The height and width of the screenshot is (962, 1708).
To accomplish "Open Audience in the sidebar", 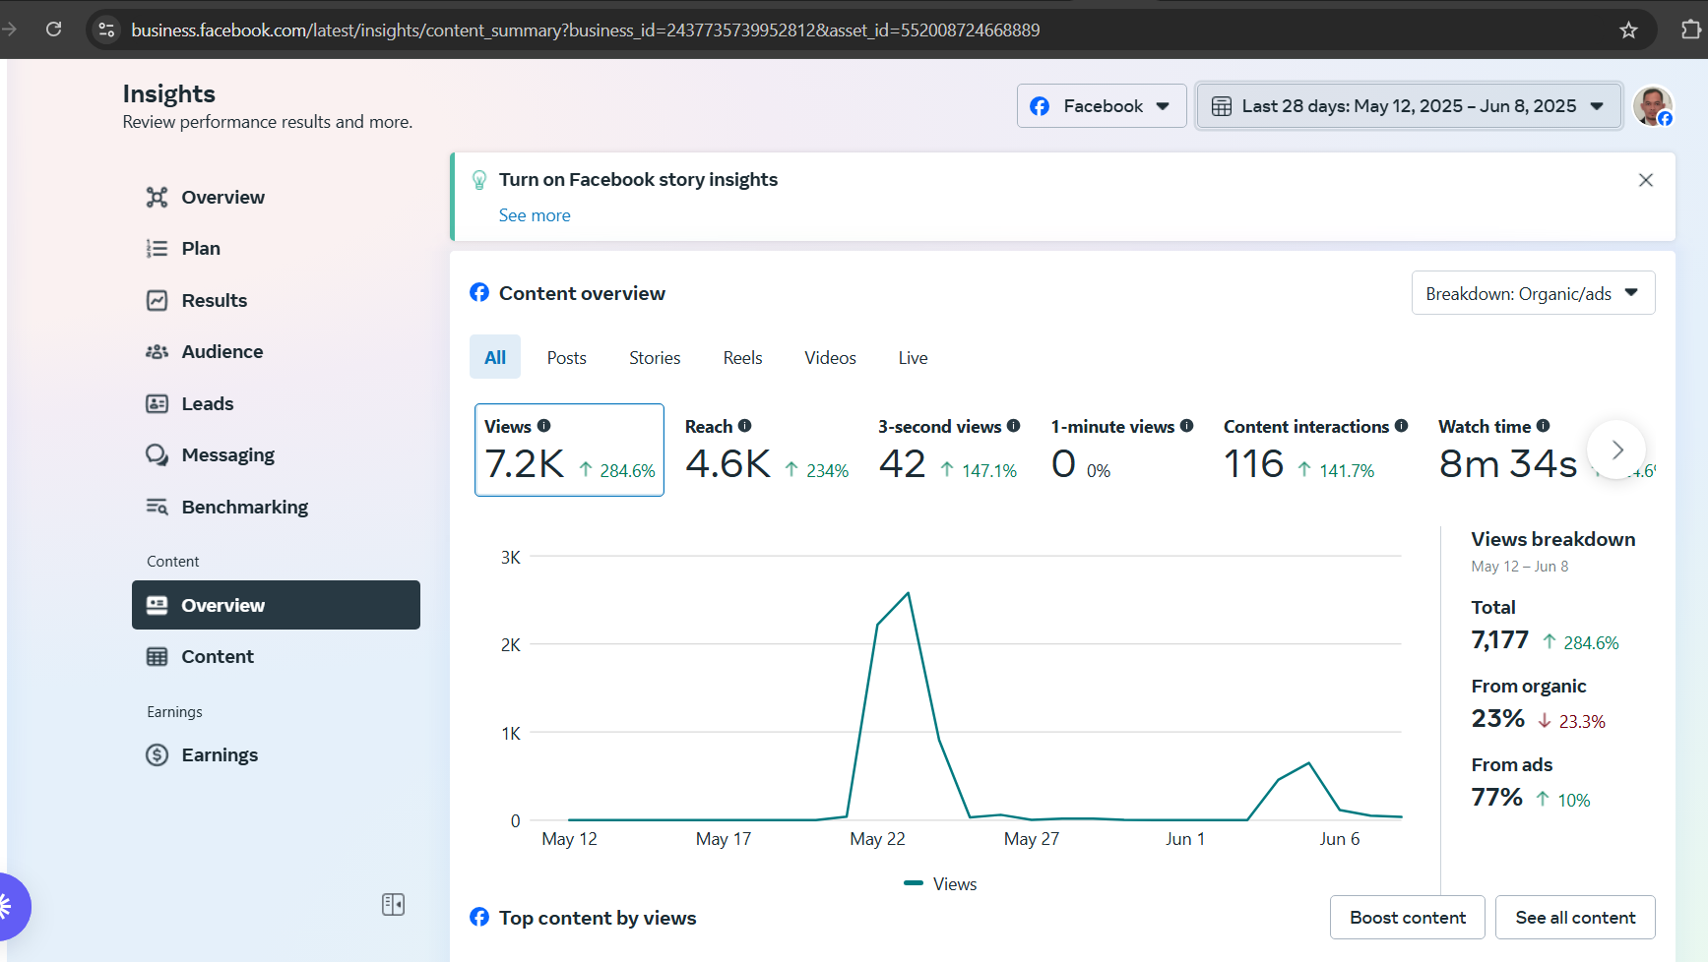I will point(221,352).
